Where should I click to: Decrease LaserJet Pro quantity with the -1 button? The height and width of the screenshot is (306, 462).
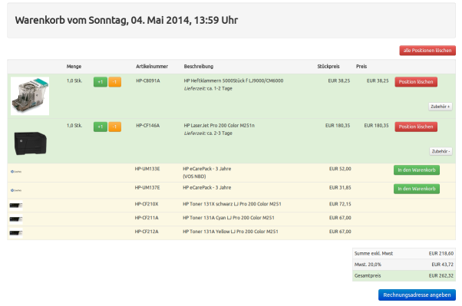pos(114,127)
